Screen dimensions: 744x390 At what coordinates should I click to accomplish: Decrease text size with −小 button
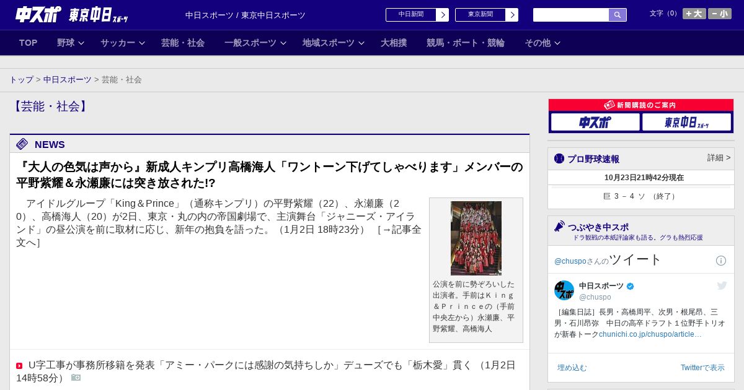tap(720, 14)
